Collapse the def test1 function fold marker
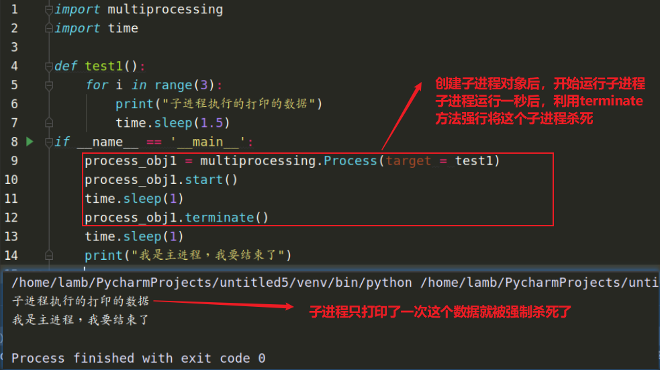 [48, 66]
